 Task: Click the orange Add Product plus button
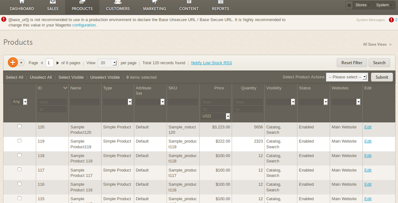pos(13,62)
